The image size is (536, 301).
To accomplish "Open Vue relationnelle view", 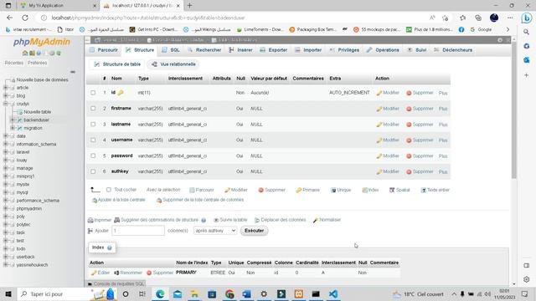I will (x=173, y=64).
